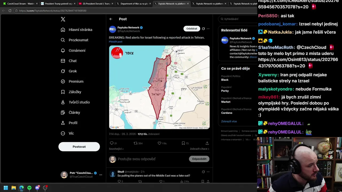Click Zobrazit více under trends
342x192 pixels.
[229, 121]
